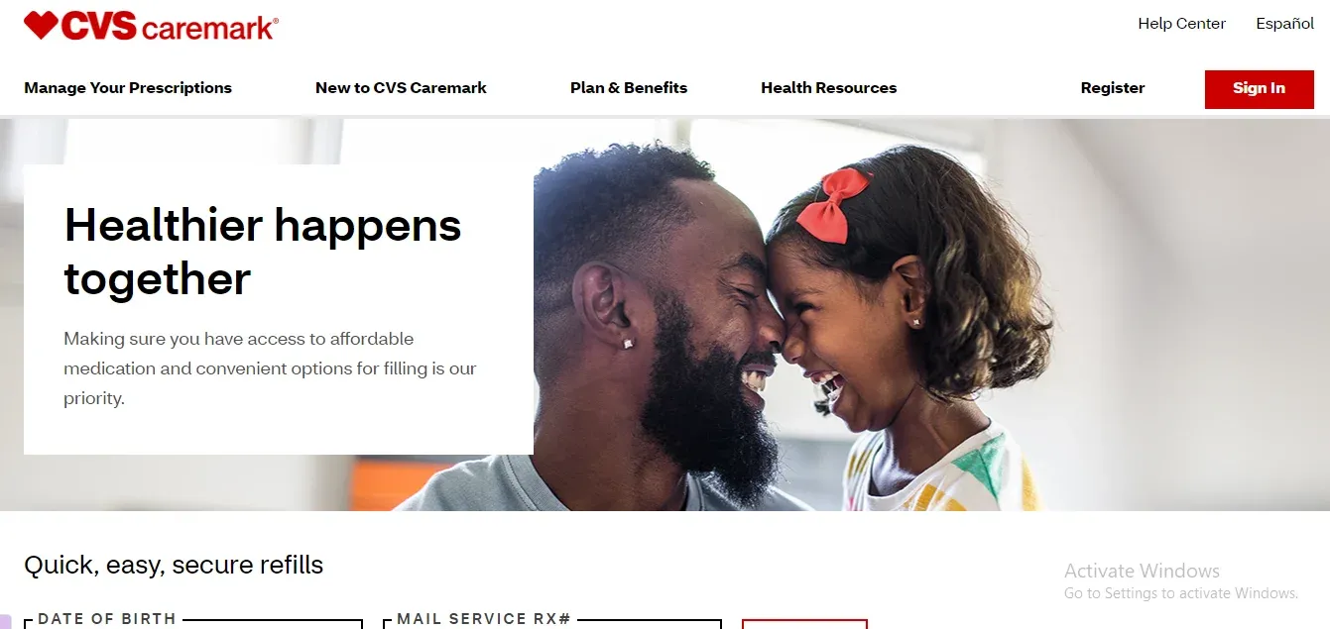Expand the Health Resources menu
This screenshot has height=629, width=1330.
[x=828, y=88]
